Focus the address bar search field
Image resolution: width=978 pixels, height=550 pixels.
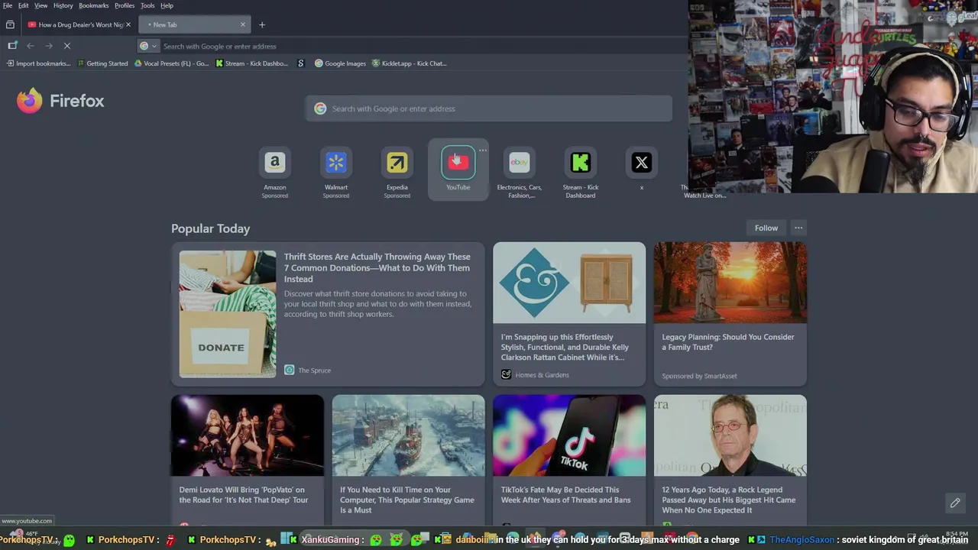coord(413,46)
